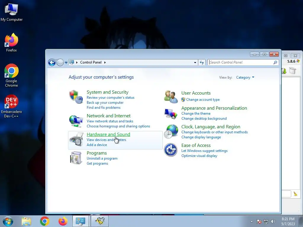Open the View by Category dropdown
Viewport: 303px width, 227px height.
(x=245, y=77)
